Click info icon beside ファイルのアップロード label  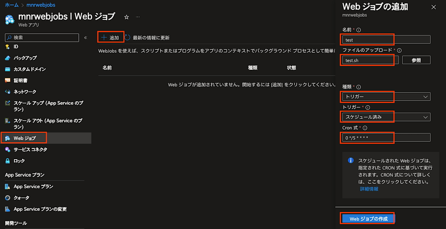(x=399, y=50)
